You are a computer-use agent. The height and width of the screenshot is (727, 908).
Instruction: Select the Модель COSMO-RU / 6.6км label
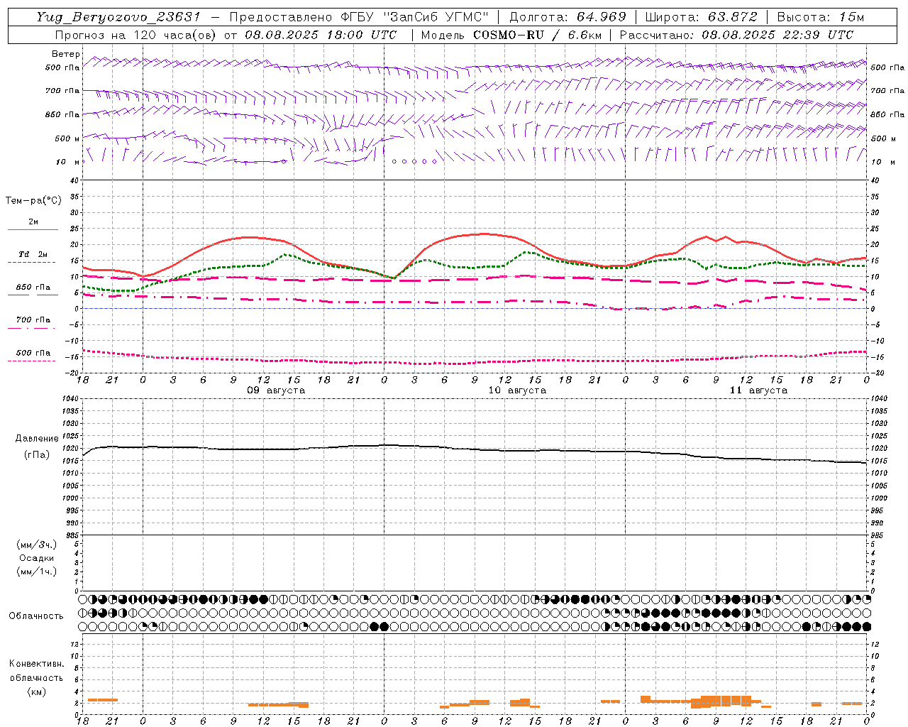511,35
